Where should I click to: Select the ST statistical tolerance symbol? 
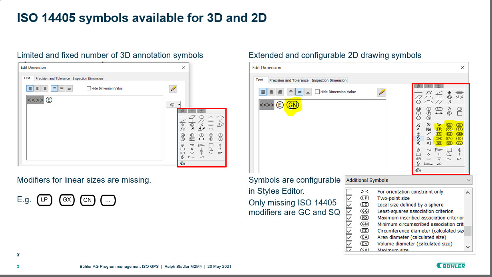pyautogui.click(x=439, y=108)
